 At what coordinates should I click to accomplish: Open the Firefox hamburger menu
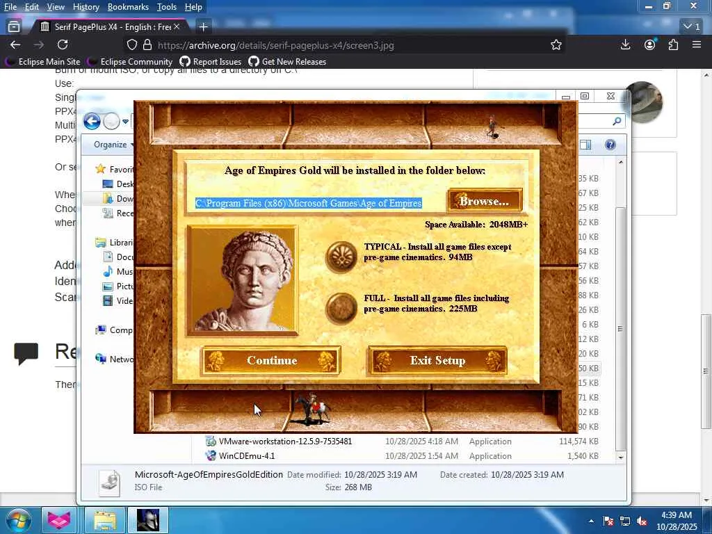[x=697, y=44]
